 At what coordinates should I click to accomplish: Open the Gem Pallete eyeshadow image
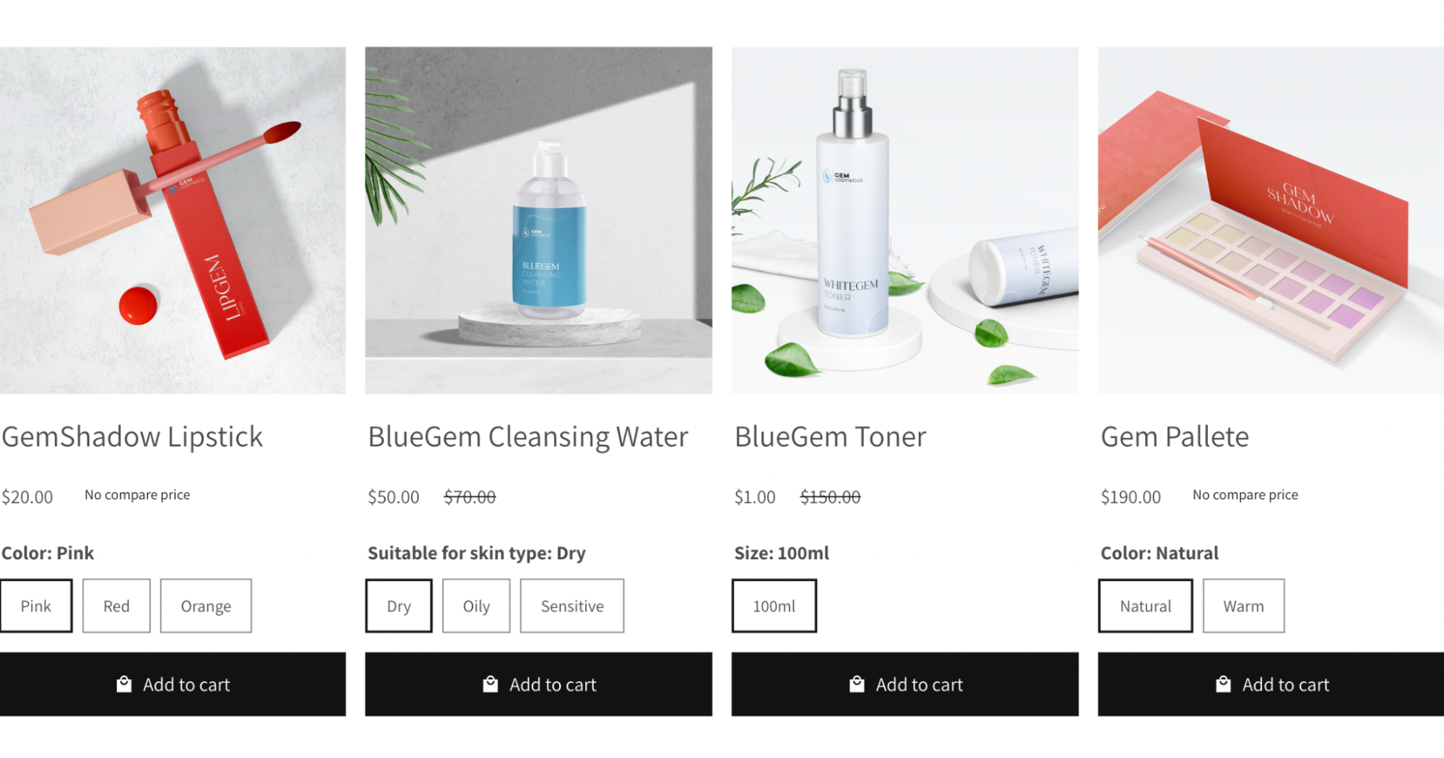point(1271,220)
